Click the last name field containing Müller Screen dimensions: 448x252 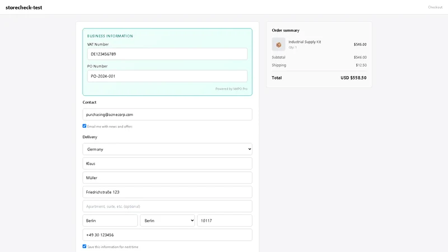(167, 178)
